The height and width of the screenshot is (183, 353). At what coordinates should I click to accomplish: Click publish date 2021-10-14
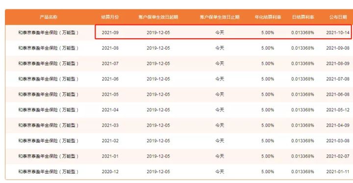[x=338, y=33]
